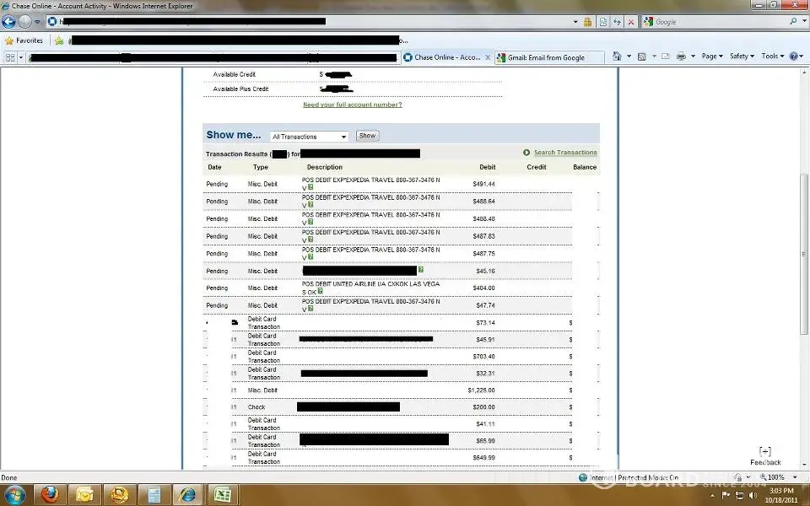Open the Favorites button

tap(24, 40)
